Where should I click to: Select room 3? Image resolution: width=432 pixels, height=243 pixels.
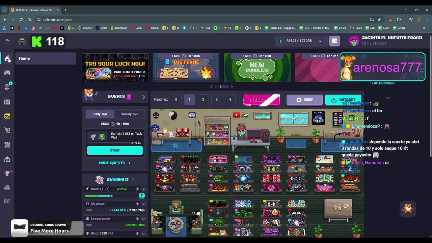[216, 100]
